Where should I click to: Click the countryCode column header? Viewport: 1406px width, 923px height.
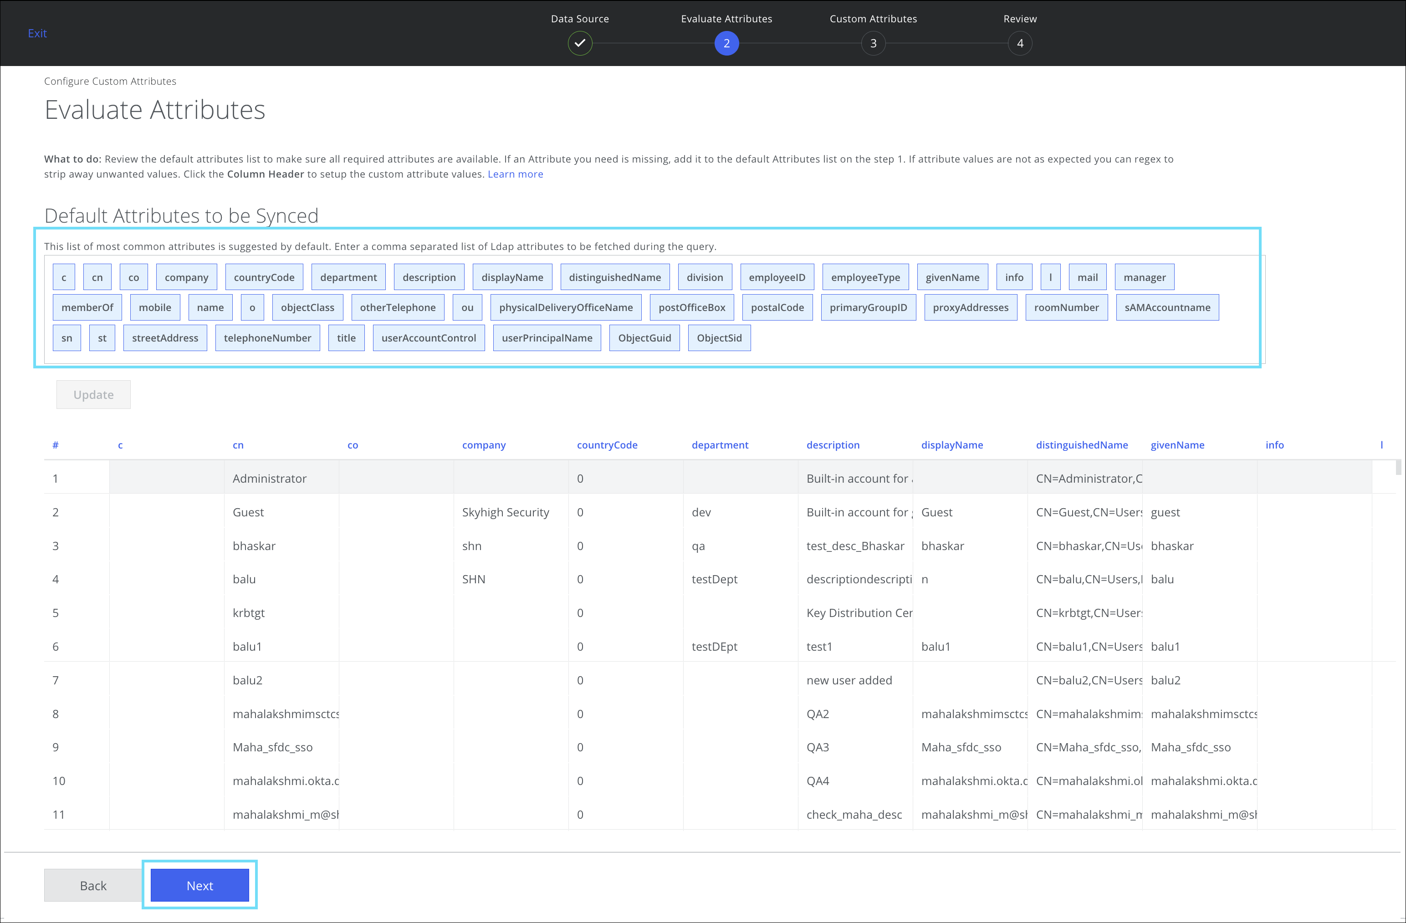tap(607, 445)
